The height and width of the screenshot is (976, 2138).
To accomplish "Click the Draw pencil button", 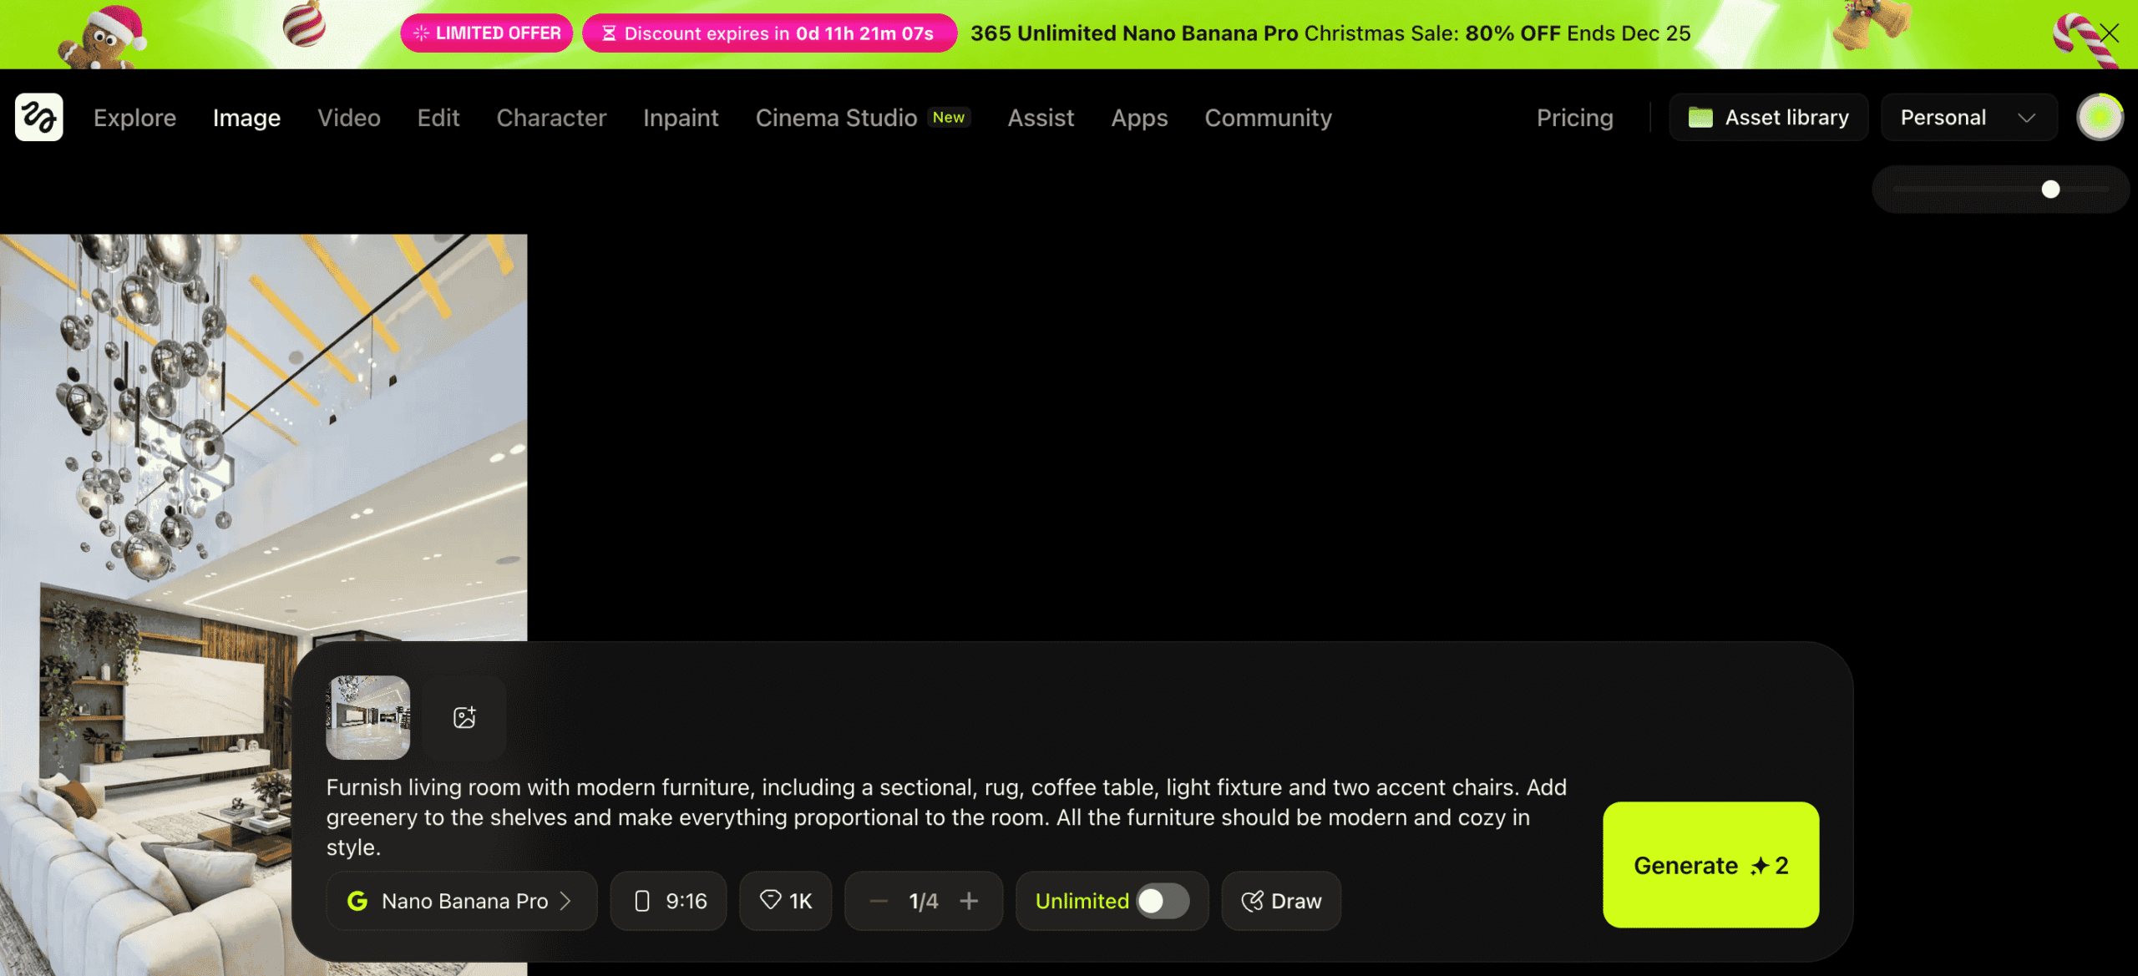I will pos(1281,901).
